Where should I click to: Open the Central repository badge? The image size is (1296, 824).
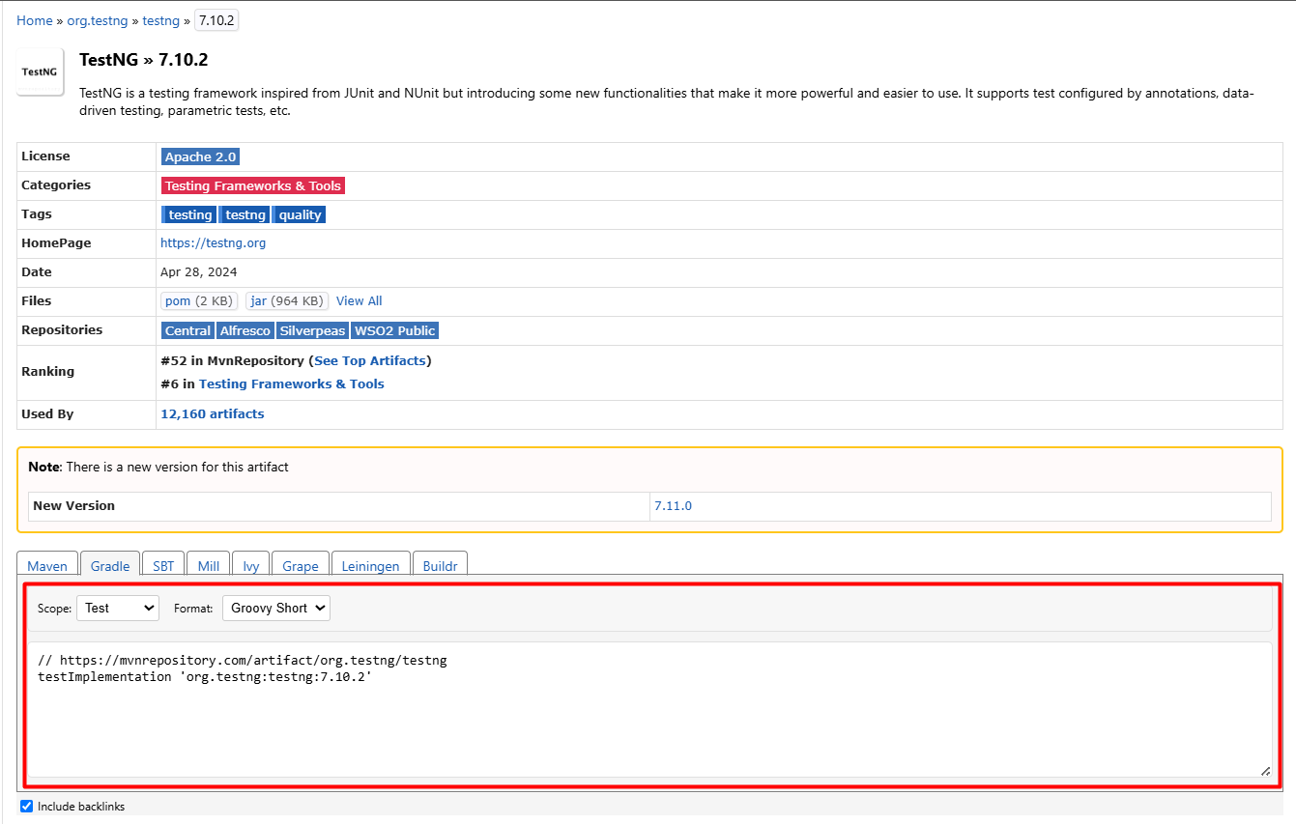187,330
